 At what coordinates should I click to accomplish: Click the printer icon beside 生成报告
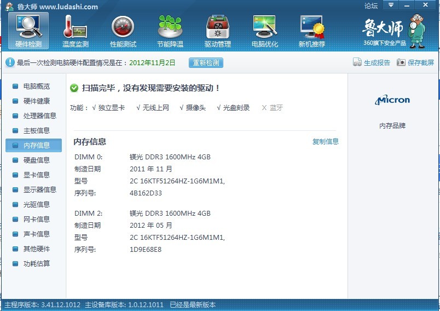[x=357, y=62]
